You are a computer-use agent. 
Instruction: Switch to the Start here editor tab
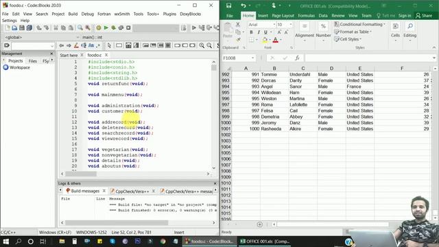[x=69, y=55]
